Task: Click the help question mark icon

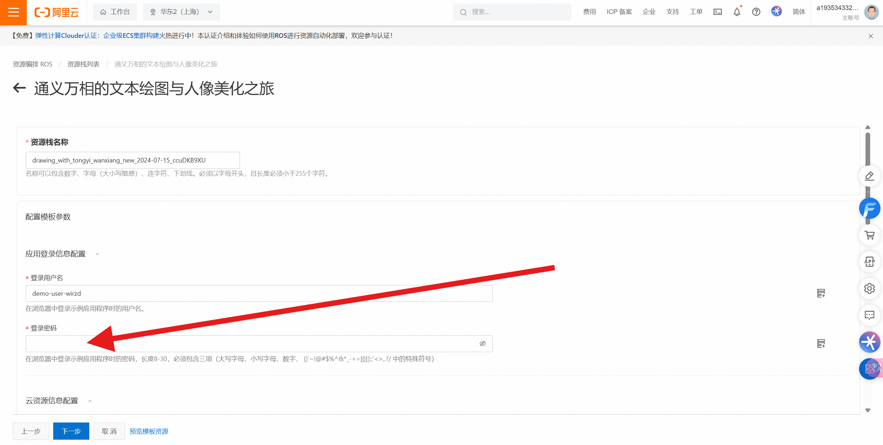Action: pos(756,12)
